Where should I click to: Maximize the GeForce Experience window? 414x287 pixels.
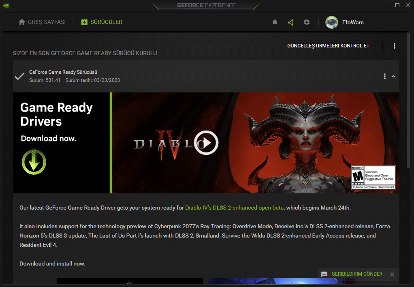pyautogui.click(x=397, y=5)
